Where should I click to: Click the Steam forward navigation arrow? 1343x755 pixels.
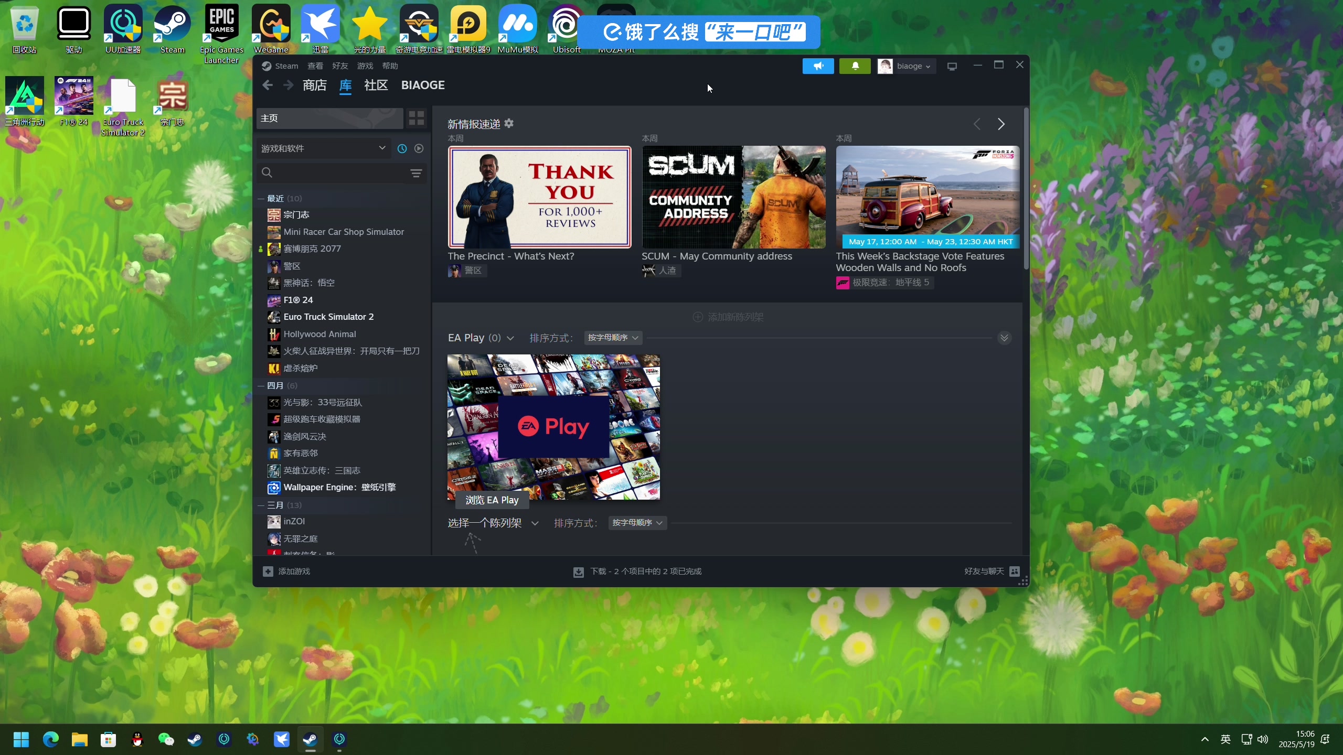pyautogui.click(x=288, y=85)
